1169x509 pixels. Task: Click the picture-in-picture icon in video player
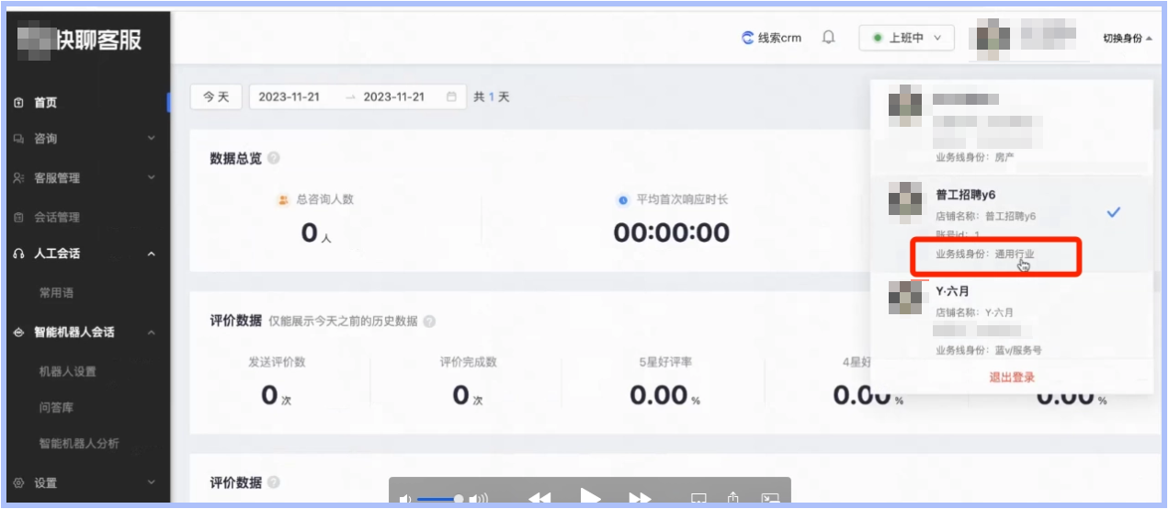coord(770,499)
